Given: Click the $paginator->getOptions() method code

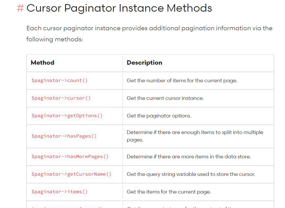Looking at the screenshot, I should tap(67, 116).
